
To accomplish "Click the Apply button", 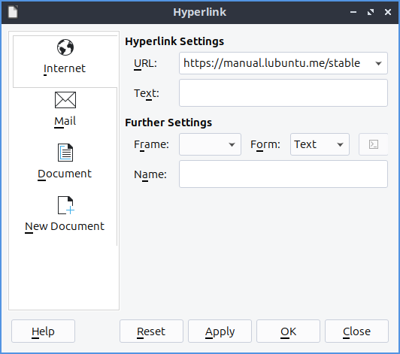I will coord(220,331).
